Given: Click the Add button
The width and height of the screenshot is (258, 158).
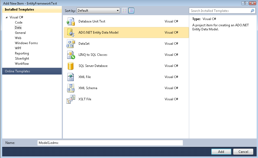Looking at the screenshot, I should [x=221, y=152].
